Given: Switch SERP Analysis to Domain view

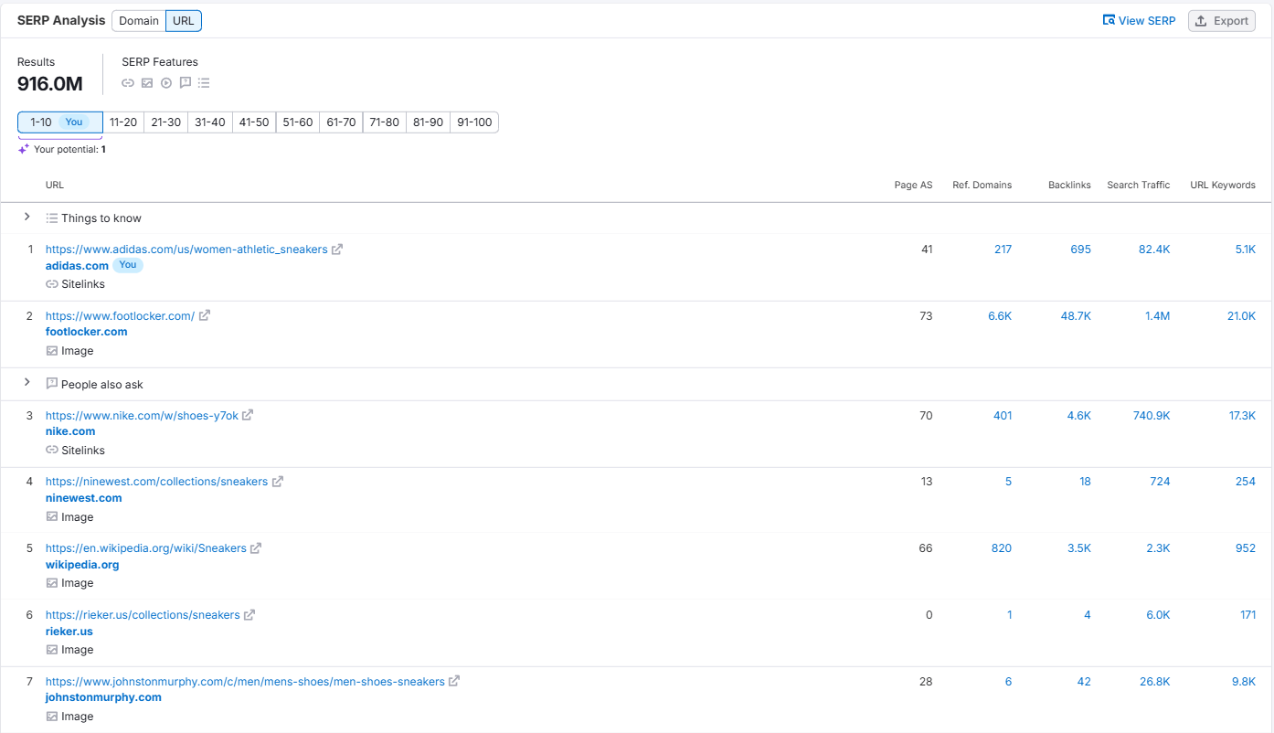Looking at the screenshot, I should coord(139,21).
